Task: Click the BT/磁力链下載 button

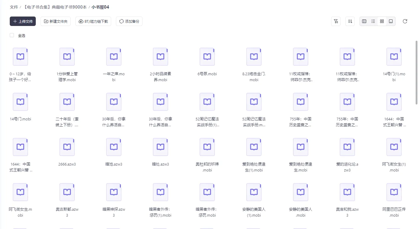Action: 93,21
